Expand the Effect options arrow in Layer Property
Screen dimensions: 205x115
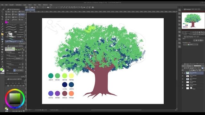click(x=202, y=41)
